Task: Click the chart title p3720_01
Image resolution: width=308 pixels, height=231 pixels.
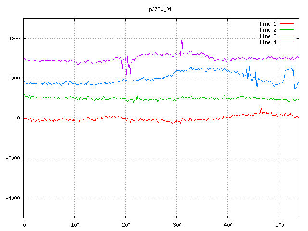Action: tap(160, 9)
